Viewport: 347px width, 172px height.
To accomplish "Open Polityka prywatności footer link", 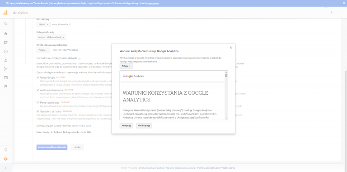I will (208, 168).
